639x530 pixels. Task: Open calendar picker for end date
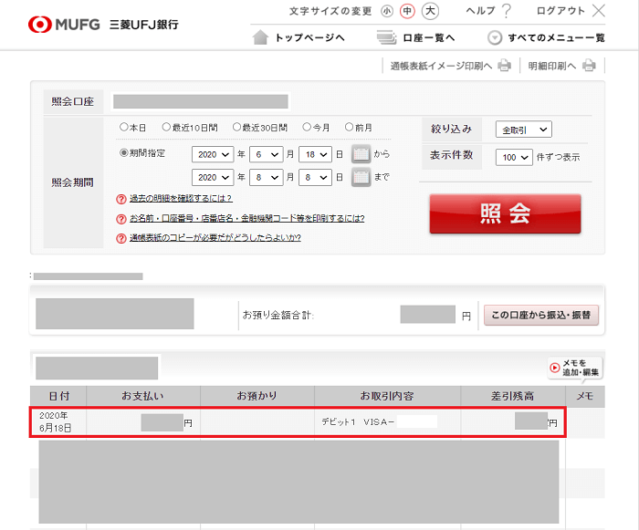(361, 177)
